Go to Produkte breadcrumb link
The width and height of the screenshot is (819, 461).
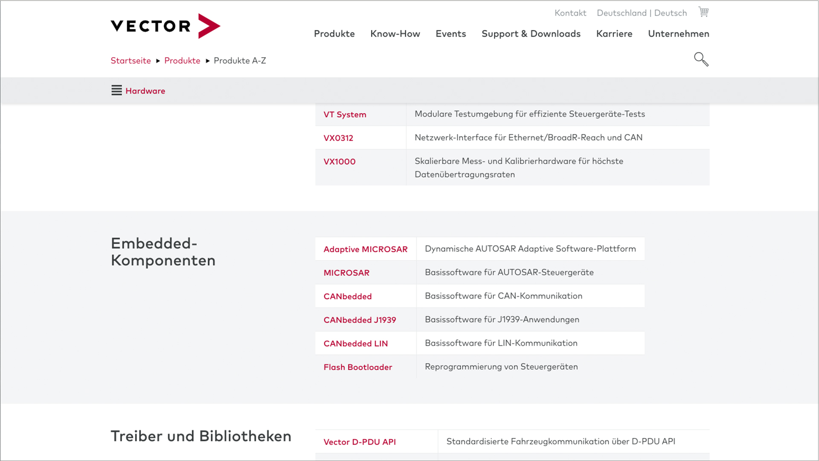tap(182, 61)
